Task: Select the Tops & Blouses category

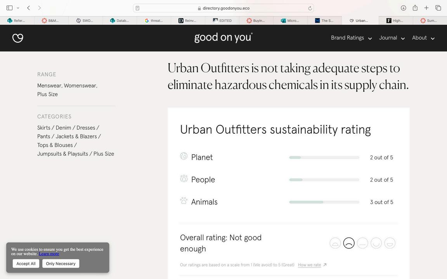Action: (x=55, y=145)
